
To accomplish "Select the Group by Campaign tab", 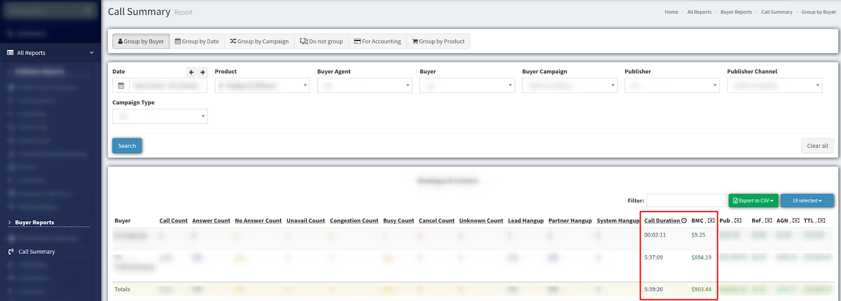I will tap(259, 41).
